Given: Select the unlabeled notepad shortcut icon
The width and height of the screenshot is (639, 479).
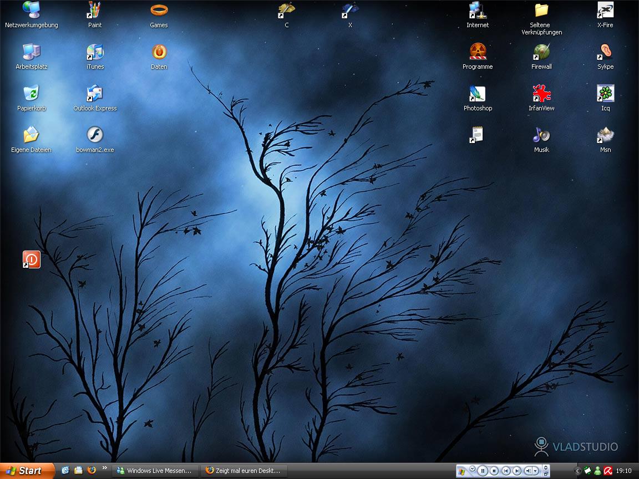Looking at the screenshot, I should (476, 135).
